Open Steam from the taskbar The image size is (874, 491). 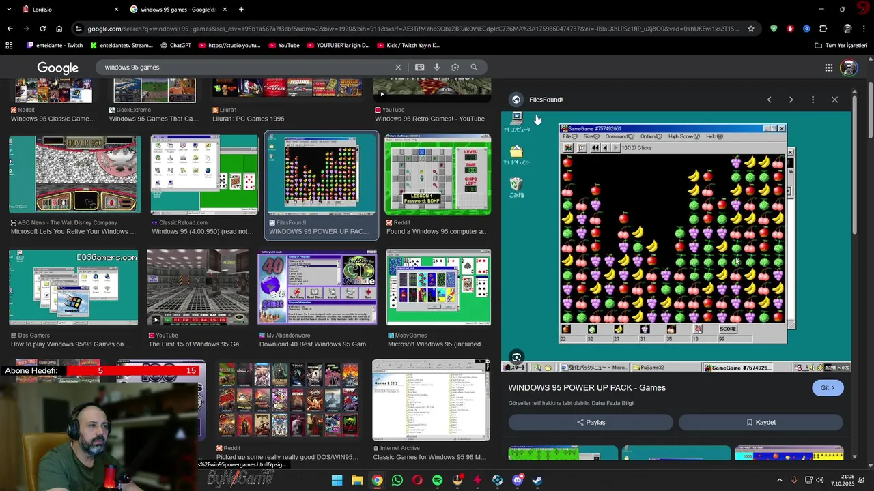(x=537, y=480)
